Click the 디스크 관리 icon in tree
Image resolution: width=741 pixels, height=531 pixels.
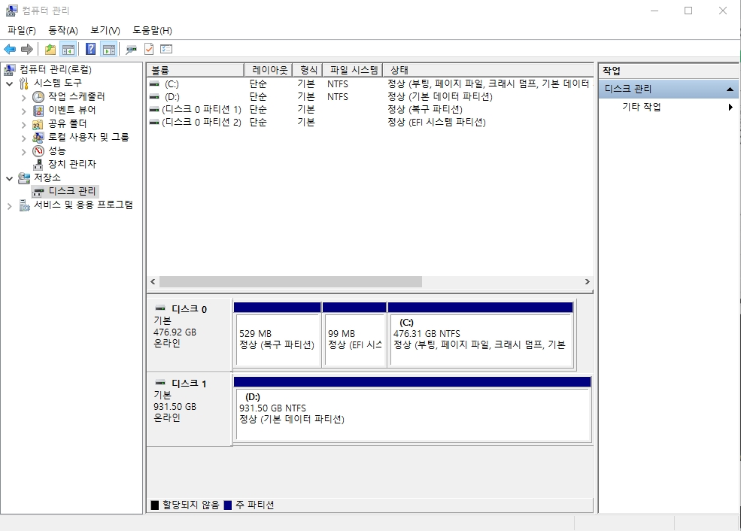point(38,192)
